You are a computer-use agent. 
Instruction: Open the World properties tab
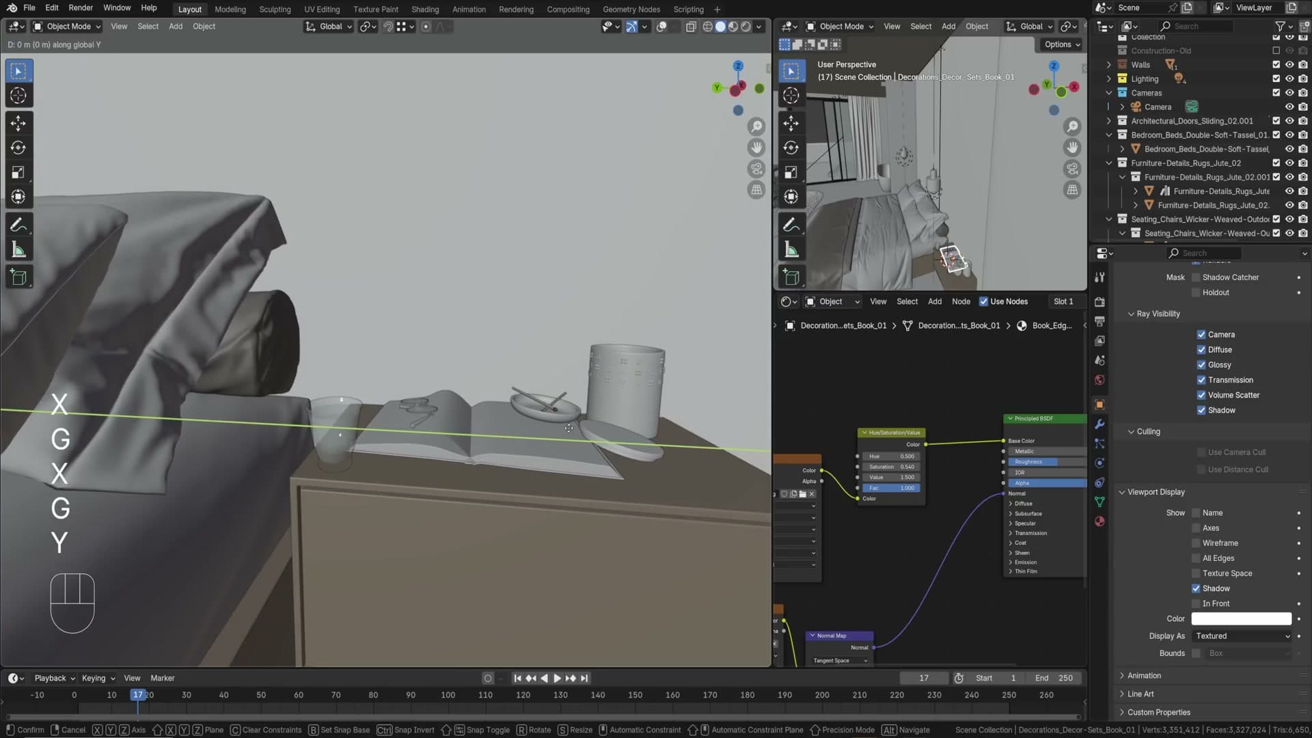(x=1099, y=380)
